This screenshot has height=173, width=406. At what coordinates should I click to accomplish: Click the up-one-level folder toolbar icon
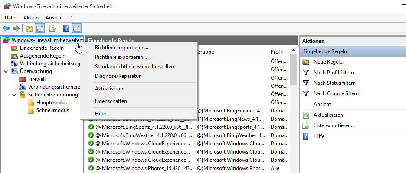pyautogui.click(x=29, y=29)
